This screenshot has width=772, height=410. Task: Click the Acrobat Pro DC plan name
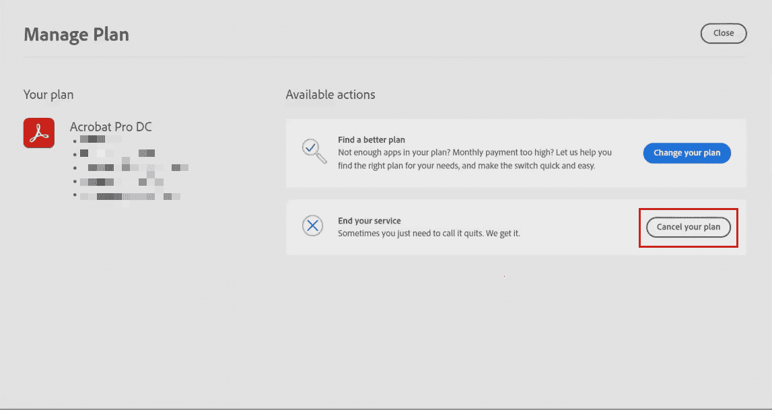tap(110, 127)
